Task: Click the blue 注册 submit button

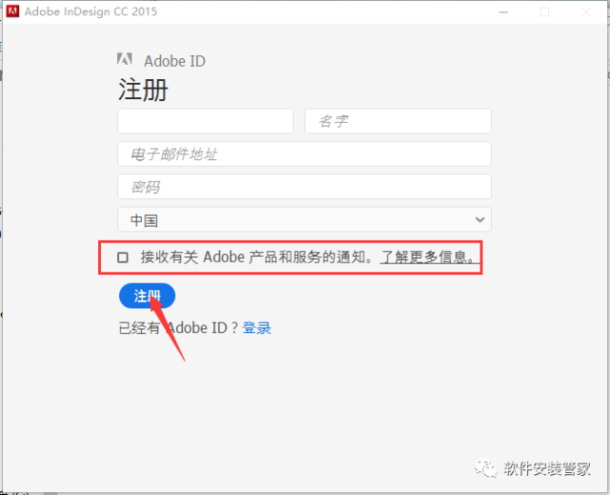Action: [147, 296]
